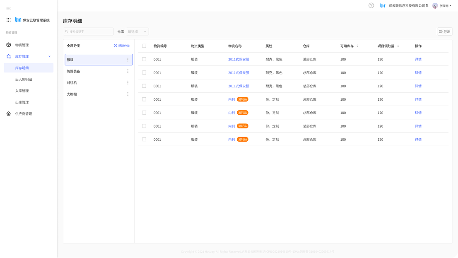Image resolution: width=458 pixels, height=258 pixels.
Task: Click the help question mark icon
Action: coord(371,5)
